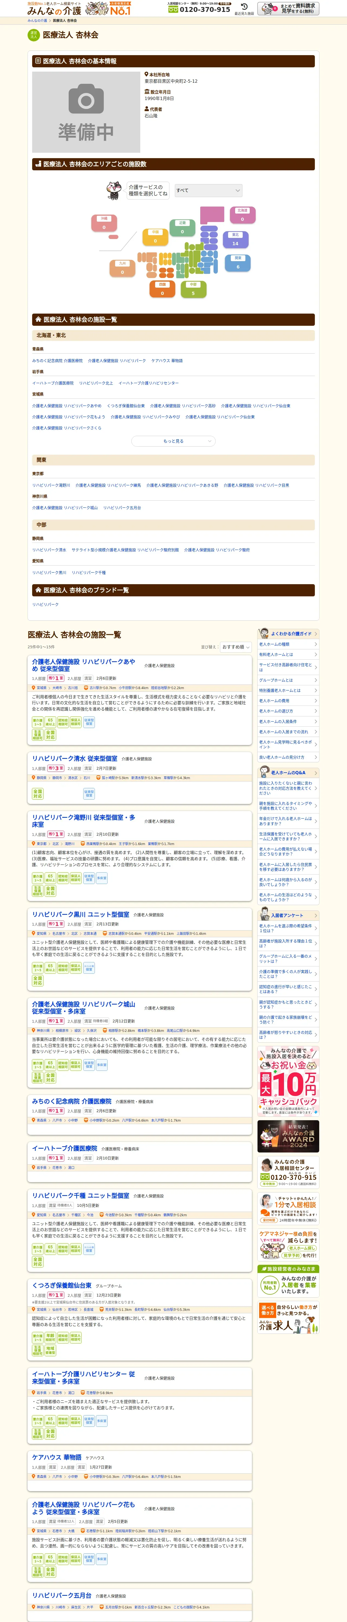Click the 静岡県 location tag on 清水 listing

(x=42, y=778)
